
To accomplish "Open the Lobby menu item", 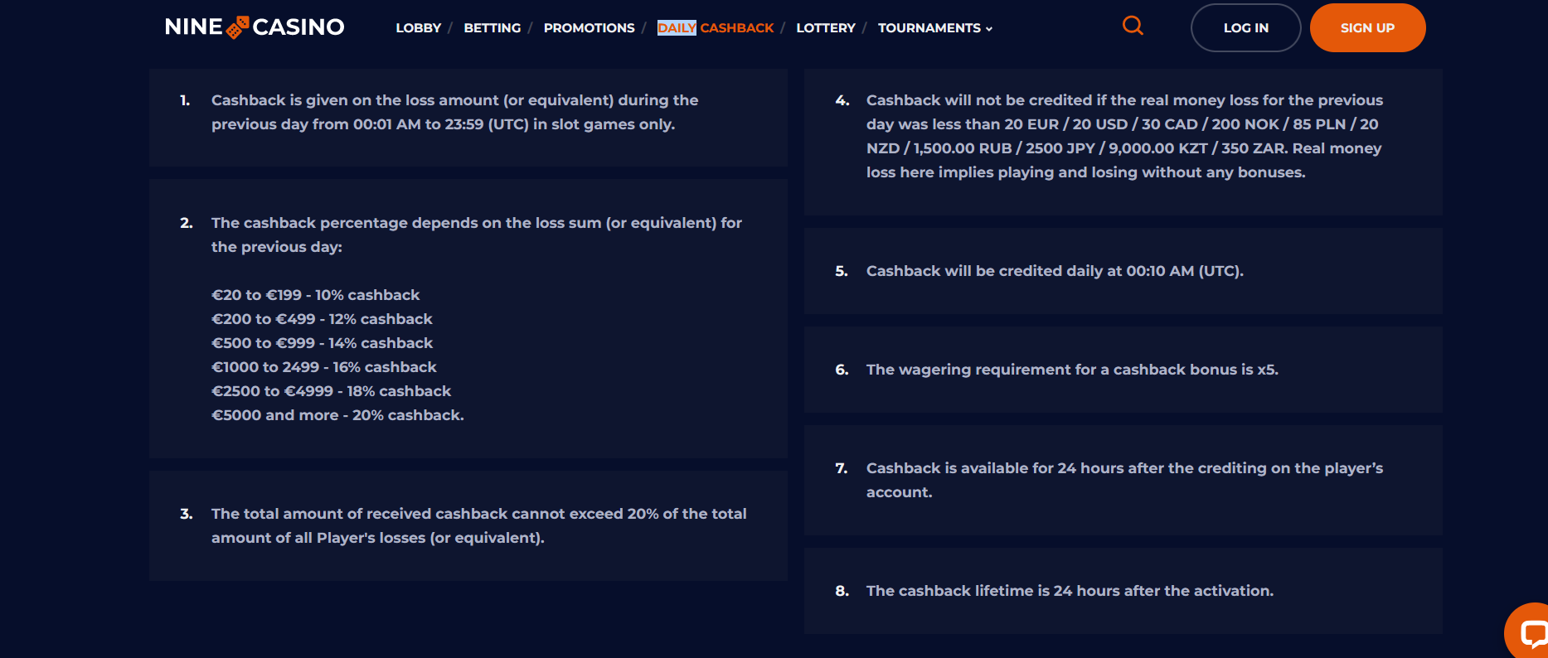I will click(418, 28).
